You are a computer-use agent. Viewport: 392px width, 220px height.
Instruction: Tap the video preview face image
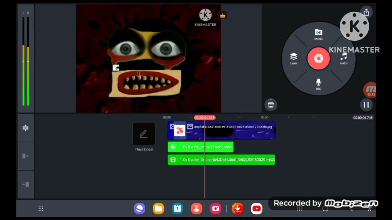149,58
